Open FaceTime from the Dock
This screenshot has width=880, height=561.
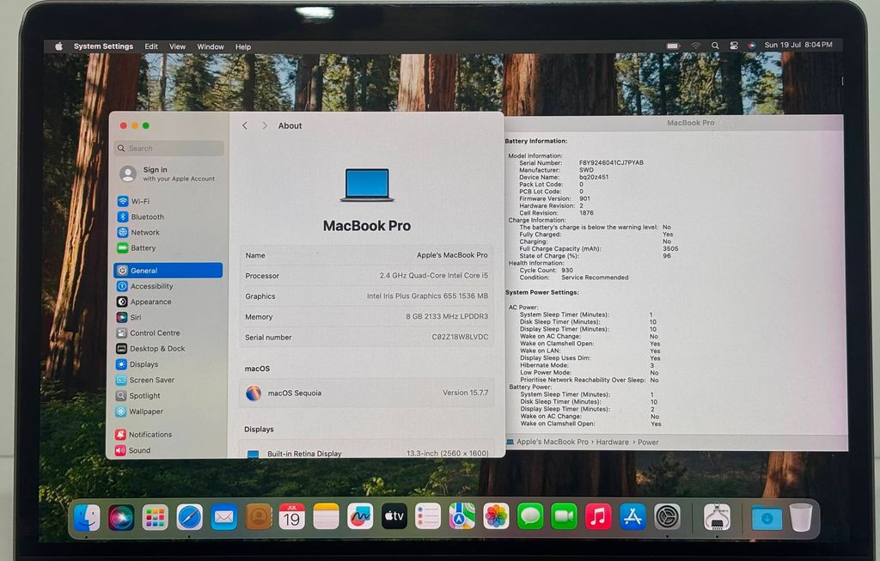point(564,516)
